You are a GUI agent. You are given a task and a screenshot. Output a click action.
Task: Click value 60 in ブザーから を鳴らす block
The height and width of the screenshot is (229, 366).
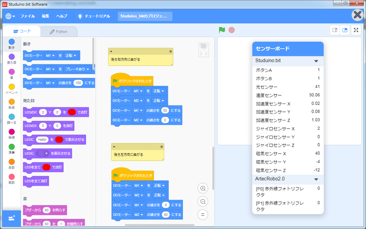tap(47, 210)
